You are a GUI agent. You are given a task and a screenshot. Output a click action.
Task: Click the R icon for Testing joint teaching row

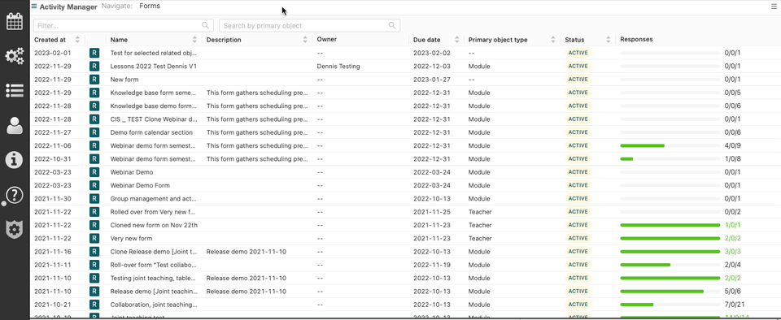click(94, 279)
